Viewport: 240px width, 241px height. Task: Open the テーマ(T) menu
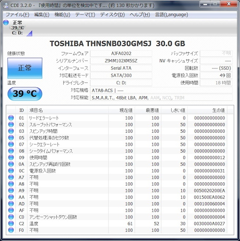tap(85, 15)
